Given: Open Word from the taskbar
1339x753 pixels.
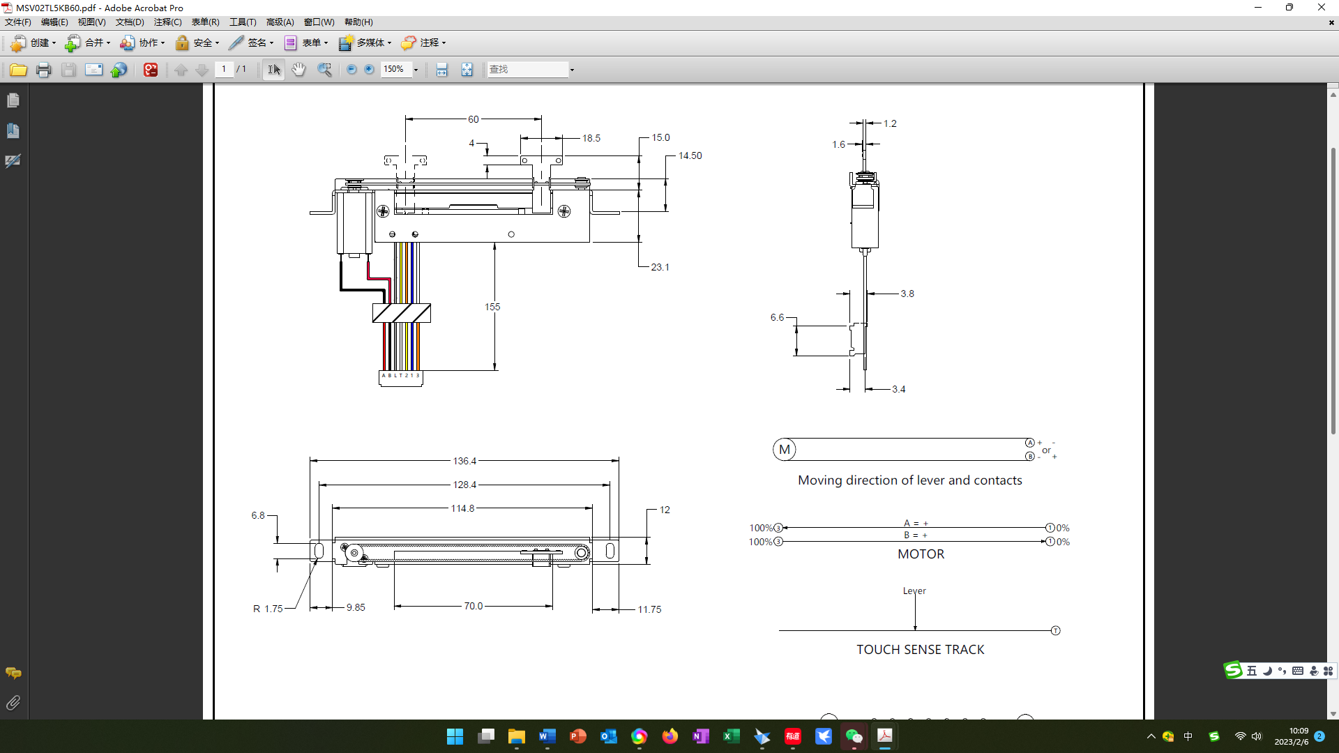Looking at the screenshot, I should click(547, 736).
